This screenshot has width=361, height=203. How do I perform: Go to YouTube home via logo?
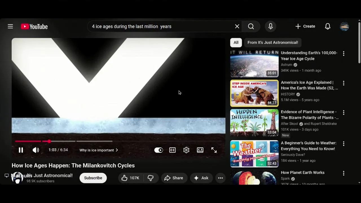34,27
